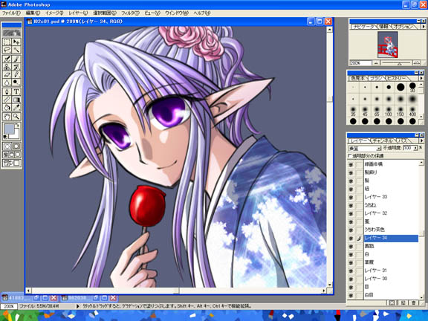Screen dimensions: 428x321
Task: Select the Eraser tool
Action: tap(7, 74)
